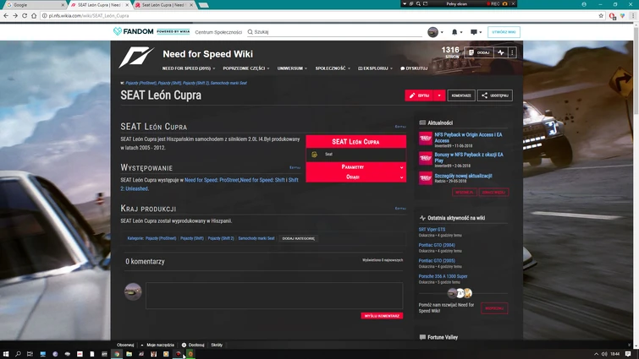The width and height of the screenshot is (639, 359).
Task: Click the REC record button
Action: (x=493, y=3)
